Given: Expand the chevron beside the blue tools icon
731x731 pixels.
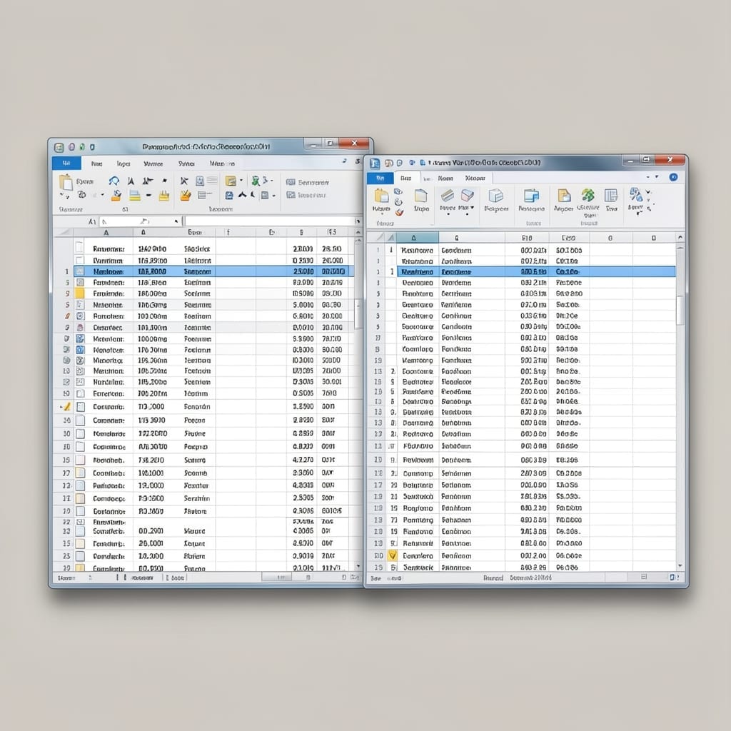Looking at the screenshot, I should coord(648,193).
